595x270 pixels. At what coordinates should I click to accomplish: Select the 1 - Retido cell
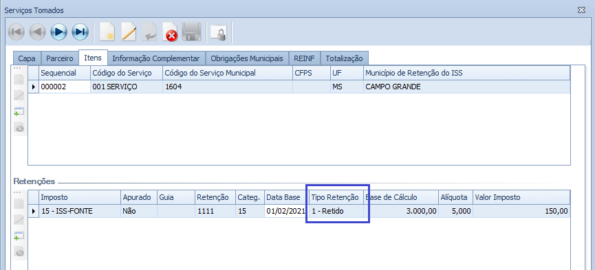coord(336,211)
